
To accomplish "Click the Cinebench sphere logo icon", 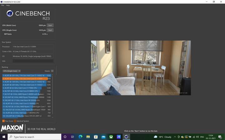I will [10, 13].
